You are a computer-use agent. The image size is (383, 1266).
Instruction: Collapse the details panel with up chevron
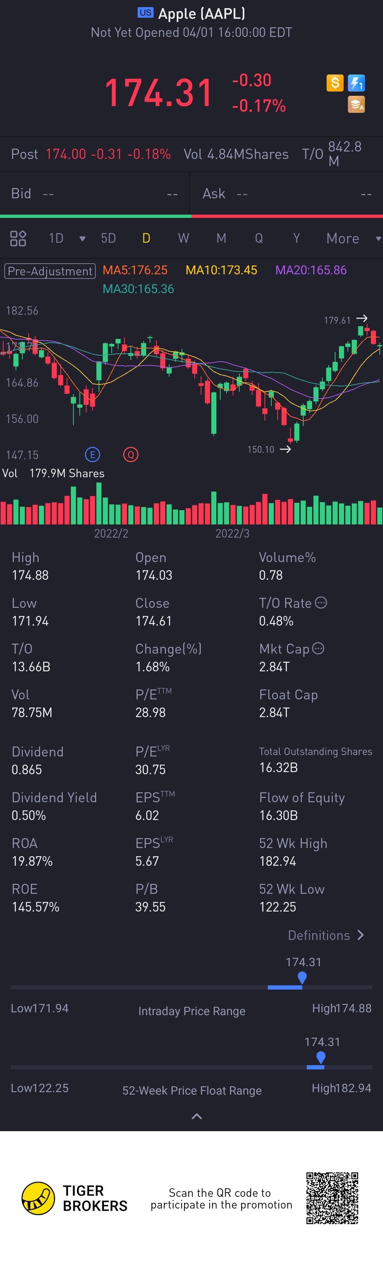196,1117
